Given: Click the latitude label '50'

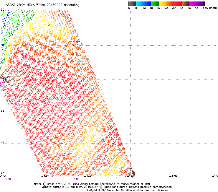Looking at the screenshot, I should (2, 10).
